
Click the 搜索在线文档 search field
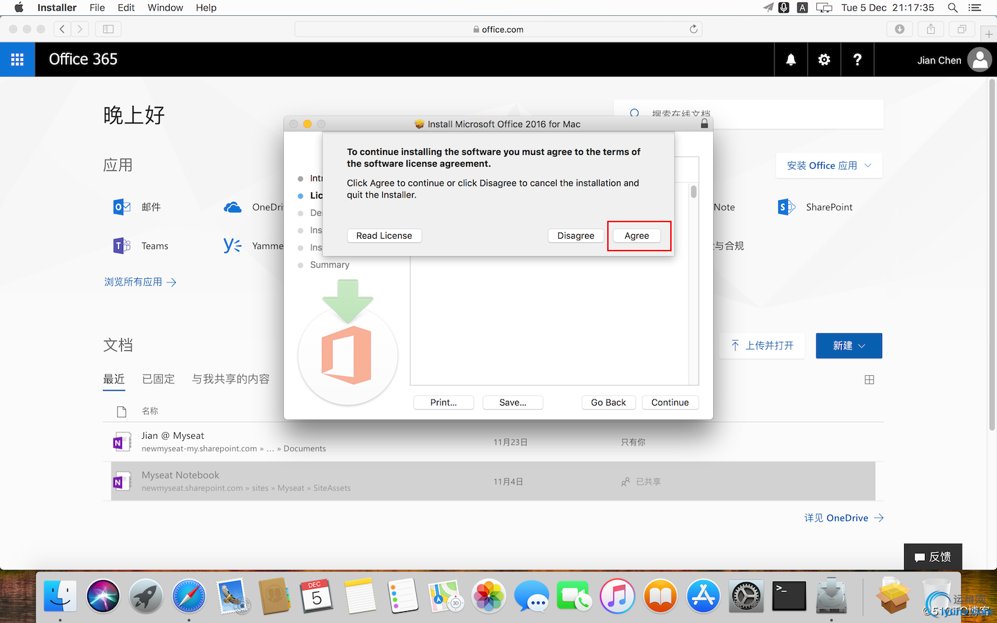(x=748, y=114)
